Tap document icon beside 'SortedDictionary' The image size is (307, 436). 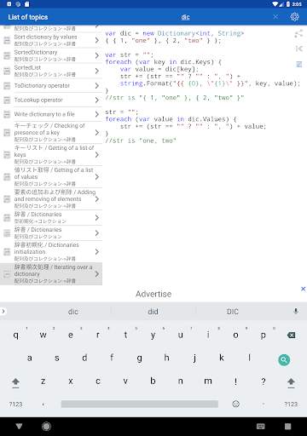tap(7, 55)
